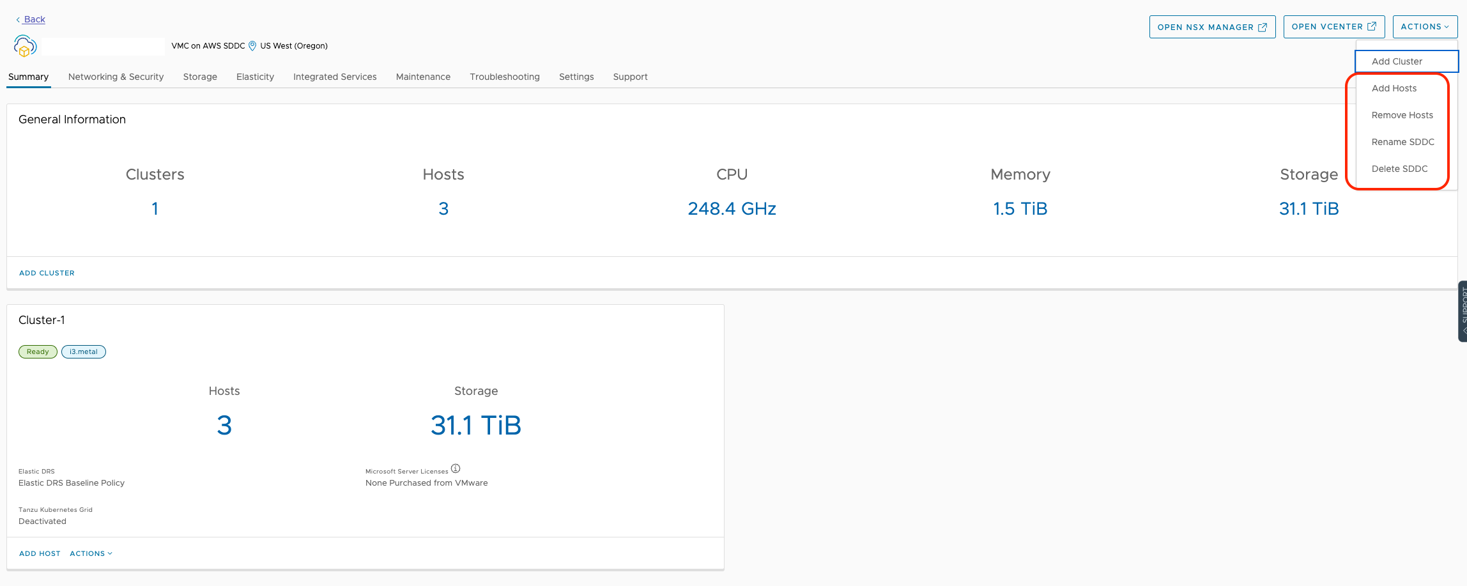The width and height of the screenshot is (1467, 586).
Task: Choose Add Cluster from Actions menu
Action: click(x=1406, y=61)
